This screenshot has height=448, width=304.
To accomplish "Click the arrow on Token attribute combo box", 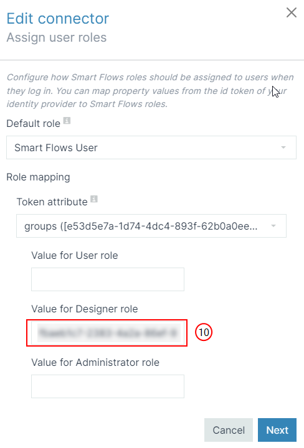I will tap(273, 226).
